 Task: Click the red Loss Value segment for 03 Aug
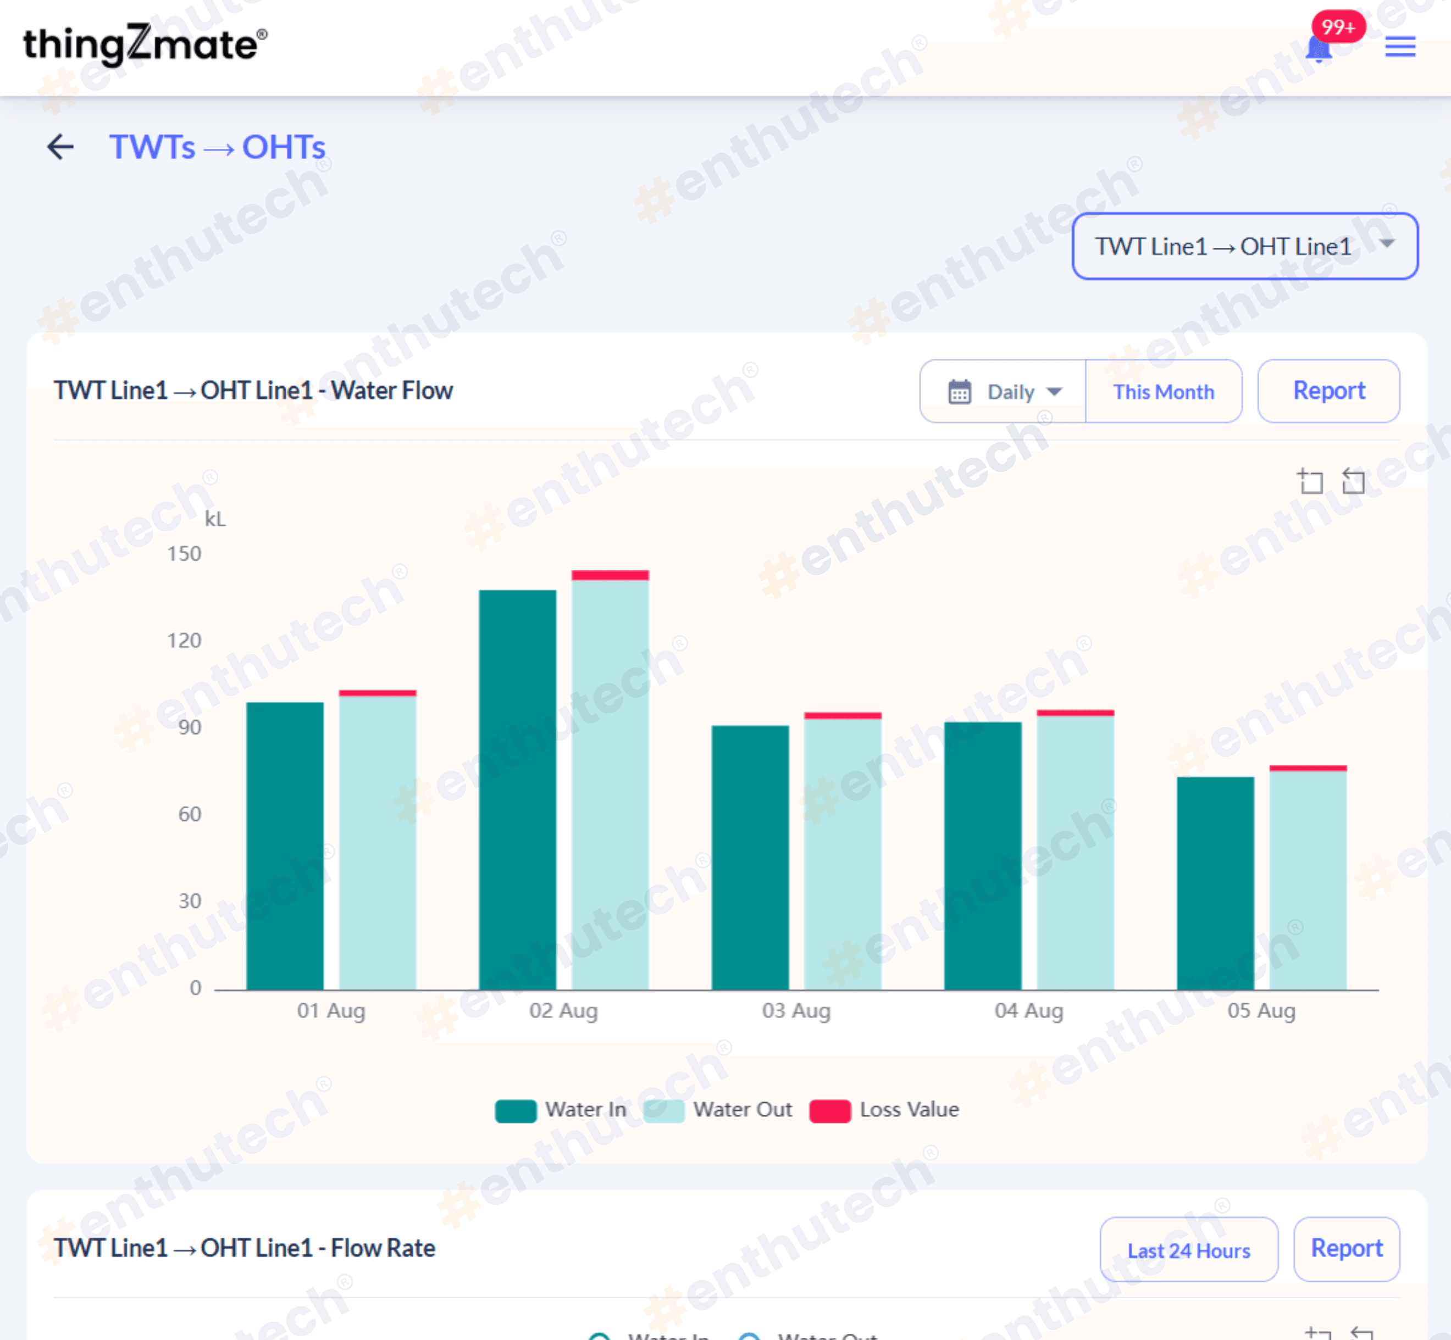click(x=843, y=716)
